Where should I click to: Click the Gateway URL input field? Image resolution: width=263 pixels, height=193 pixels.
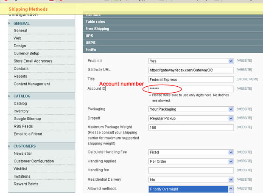(x=191, y=70)
